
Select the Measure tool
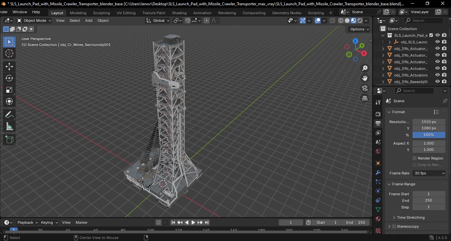(9, 126)
